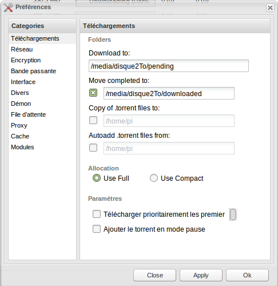The height and width of the screenshot is (286, 278).
Task: Click the Download to path field
Action: [169, 66]
